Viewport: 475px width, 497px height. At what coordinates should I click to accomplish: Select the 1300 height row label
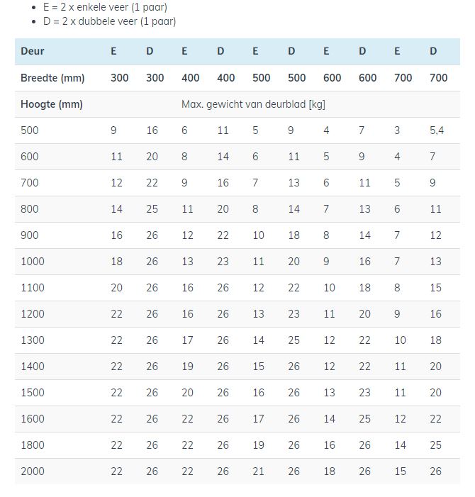click(32, 340)
